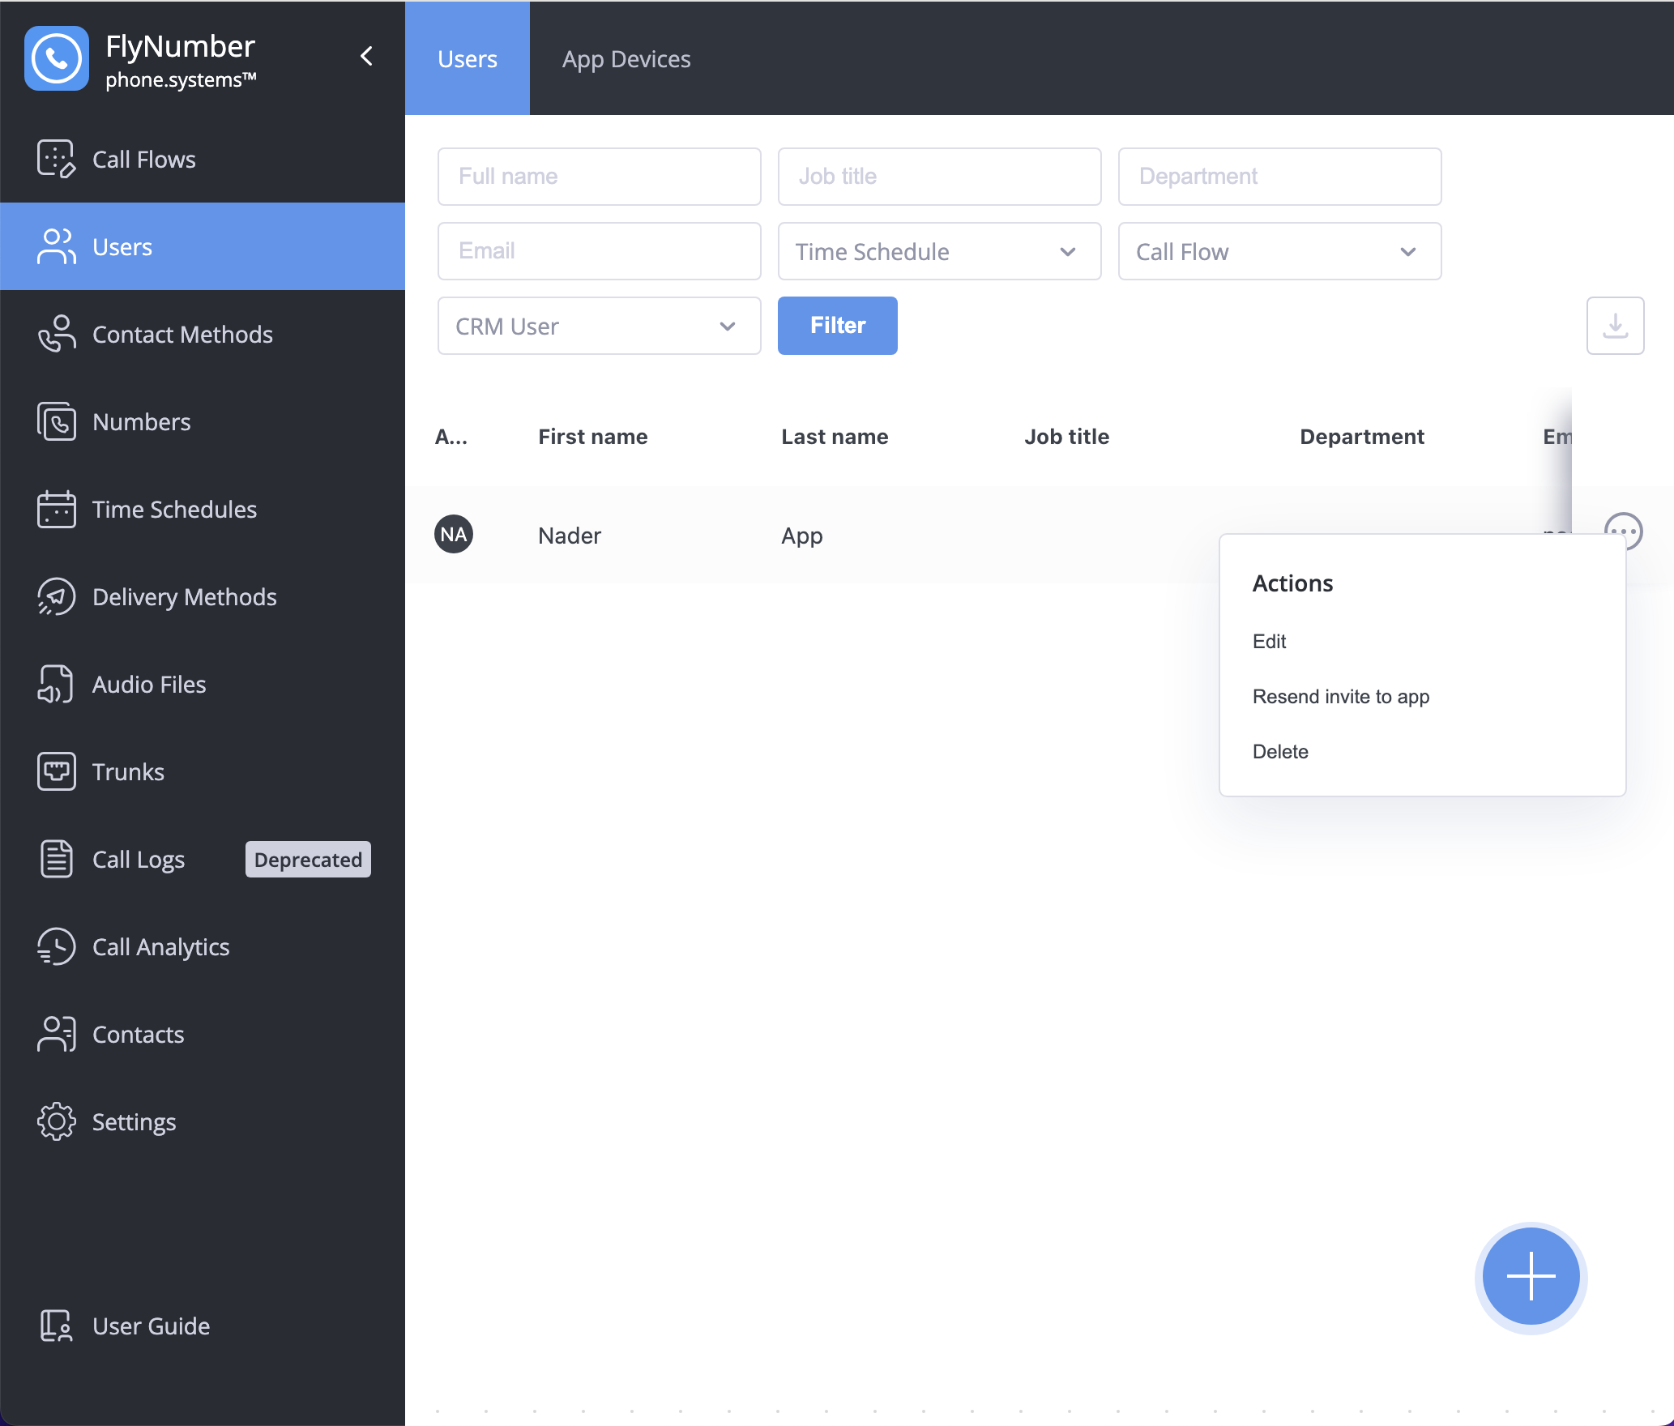Expand the CRM User dropdown

point(599,326)
